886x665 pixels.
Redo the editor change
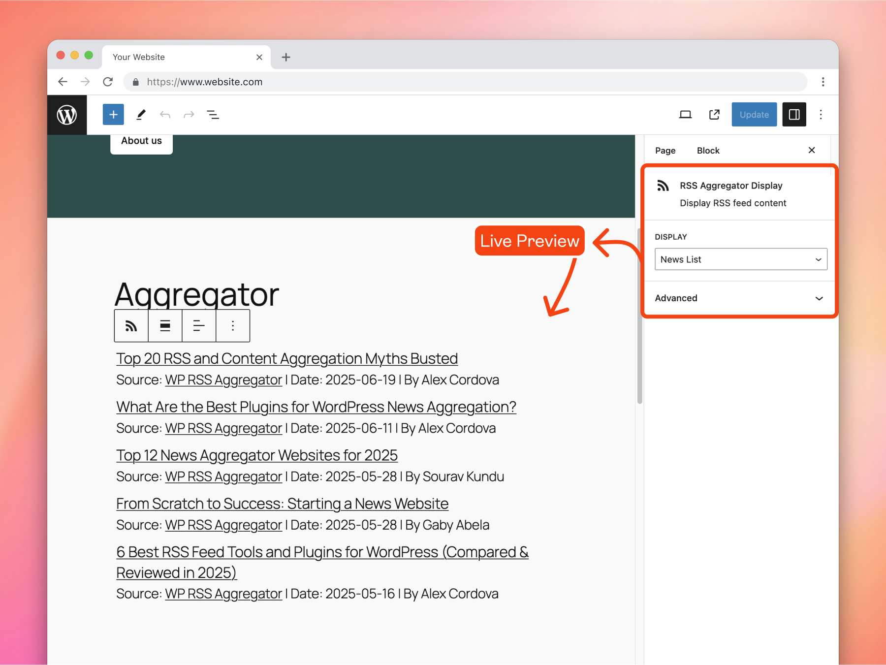189,115
